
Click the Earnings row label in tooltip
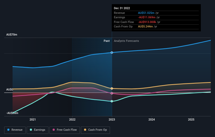tap(119, 17)
